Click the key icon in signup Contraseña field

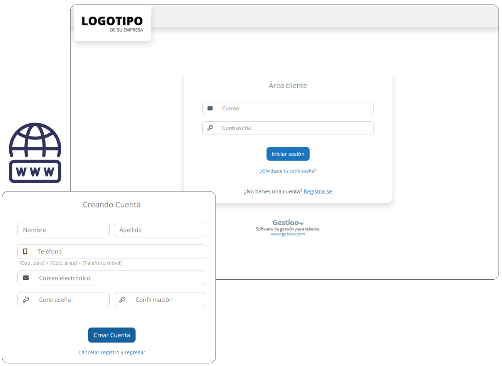(x=26, y=299)
